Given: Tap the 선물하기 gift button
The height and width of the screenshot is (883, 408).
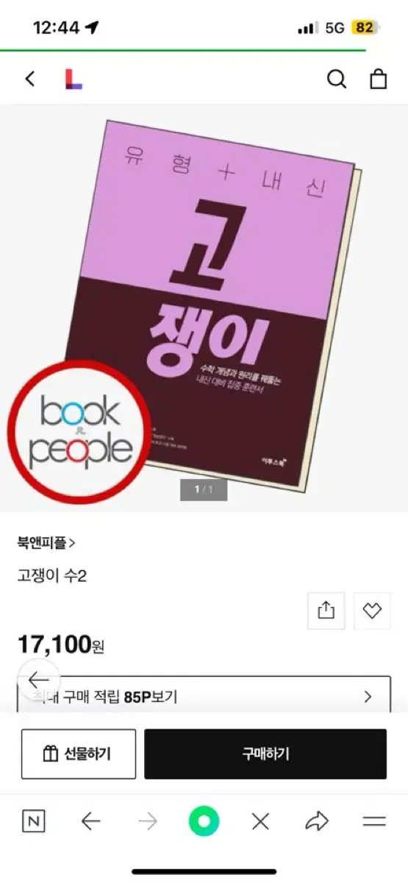Looking at the screenshot, I should click(79, 753).
